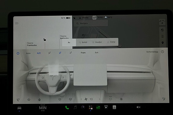Image resolution: width=173 pixels, height=115 pixels.
Task: Lower volume with left arrow
Action: [x=132, y=107]
